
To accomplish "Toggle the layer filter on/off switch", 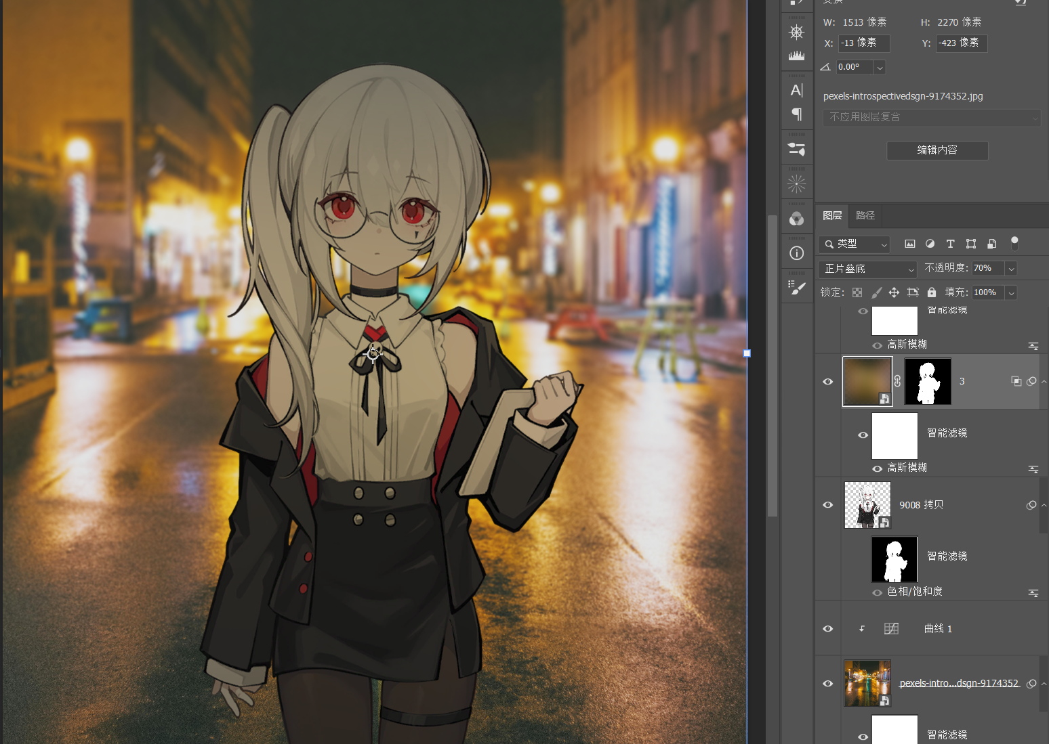I will [x=1014, y=243].
